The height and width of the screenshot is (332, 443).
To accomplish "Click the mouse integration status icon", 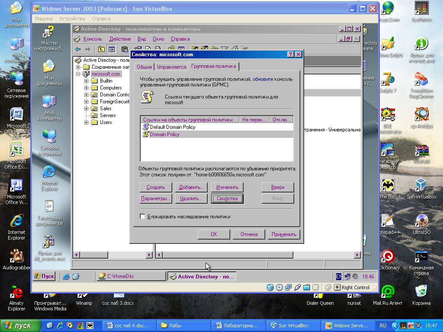I will click(x=328, y=287).
